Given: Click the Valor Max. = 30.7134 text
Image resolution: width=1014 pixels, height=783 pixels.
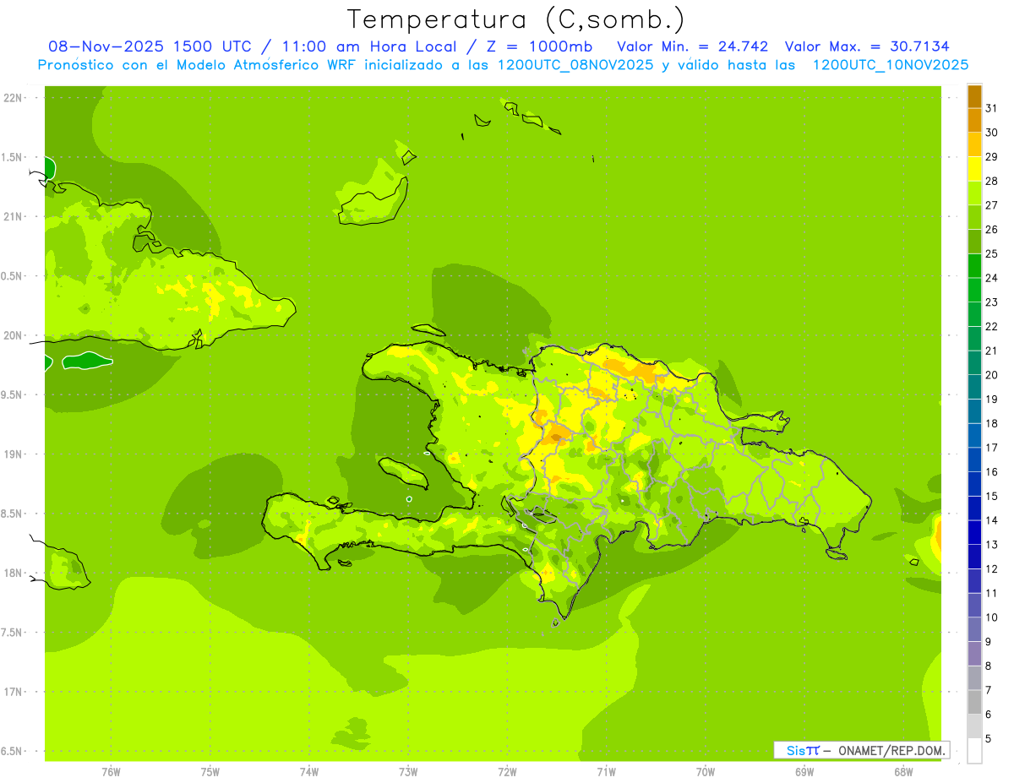Looking at the screenshot, I should coord(872,46).
